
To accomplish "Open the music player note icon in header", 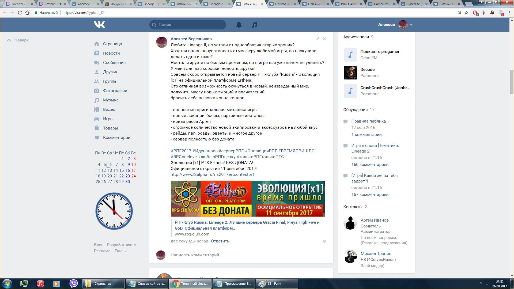I will 254,25.
